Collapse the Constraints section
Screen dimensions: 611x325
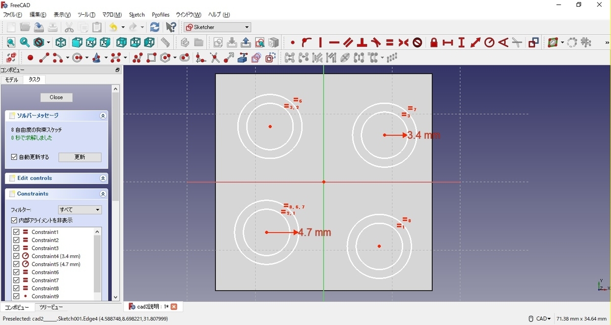coord(103,194)
